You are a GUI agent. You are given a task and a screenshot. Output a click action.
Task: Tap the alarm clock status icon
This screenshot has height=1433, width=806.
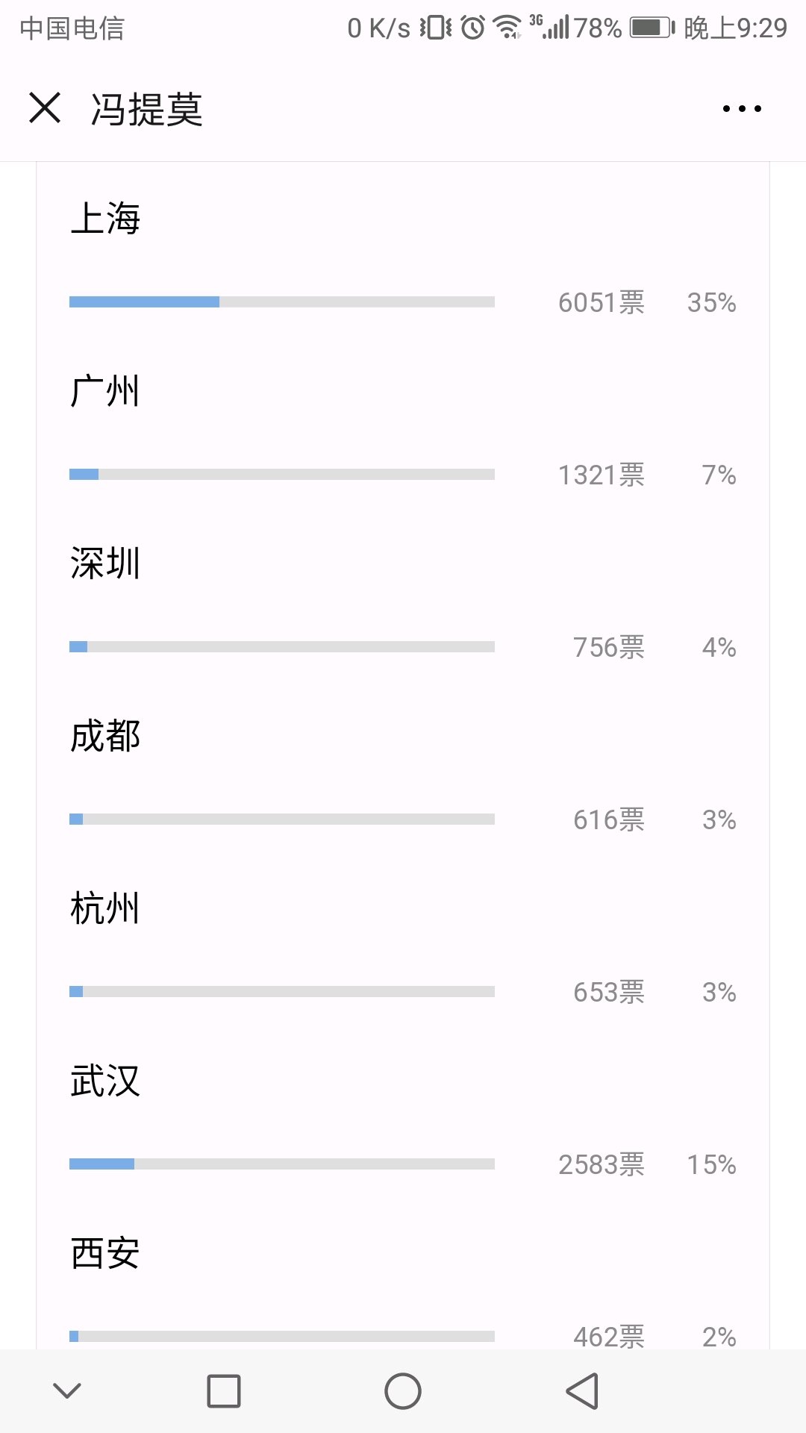click(x=472, y=28)
